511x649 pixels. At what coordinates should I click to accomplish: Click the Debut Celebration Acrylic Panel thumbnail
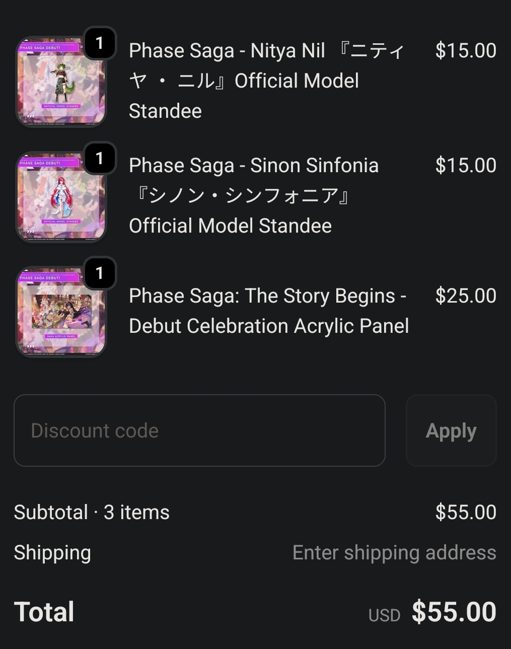pos(61,312)
